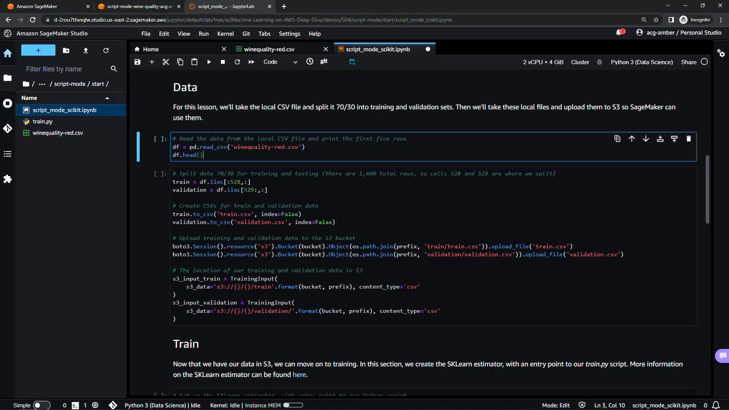Delete the active cell with trash icon

[688, 139]
